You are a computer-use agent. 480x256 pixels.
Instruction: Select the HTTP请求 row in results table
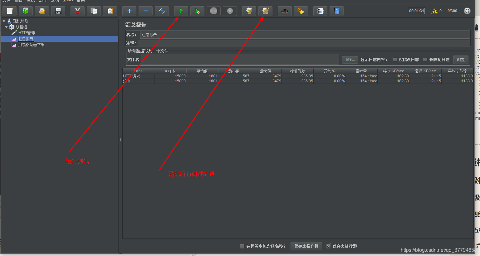pyautogui.click(x=298, y=76)
